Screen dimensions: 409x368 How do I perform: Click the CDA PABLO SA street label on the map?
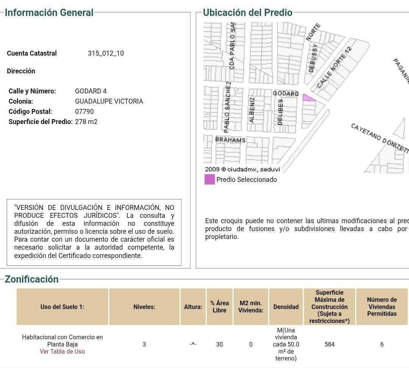click(232, 46)
